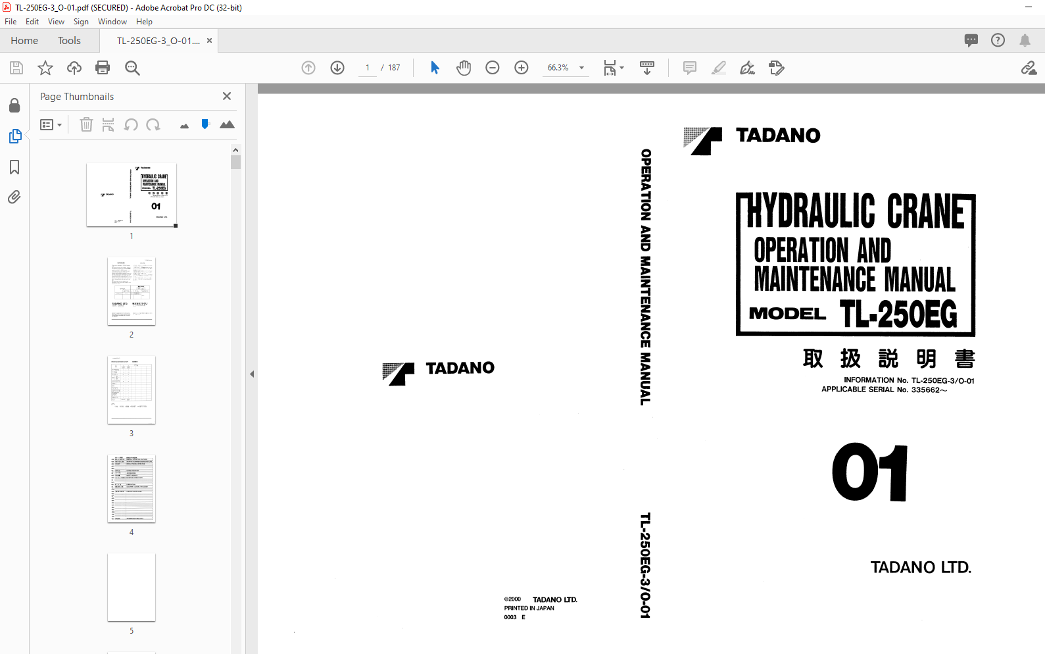The width and height of the screenshot is (1045, 654).
Task: Add the document to starred files
Action: (45, 68)
